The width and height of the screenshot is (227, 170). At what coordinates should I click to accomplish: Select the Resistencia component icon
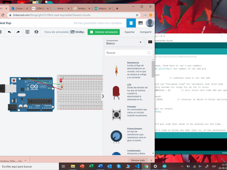(x=116, y=71)
